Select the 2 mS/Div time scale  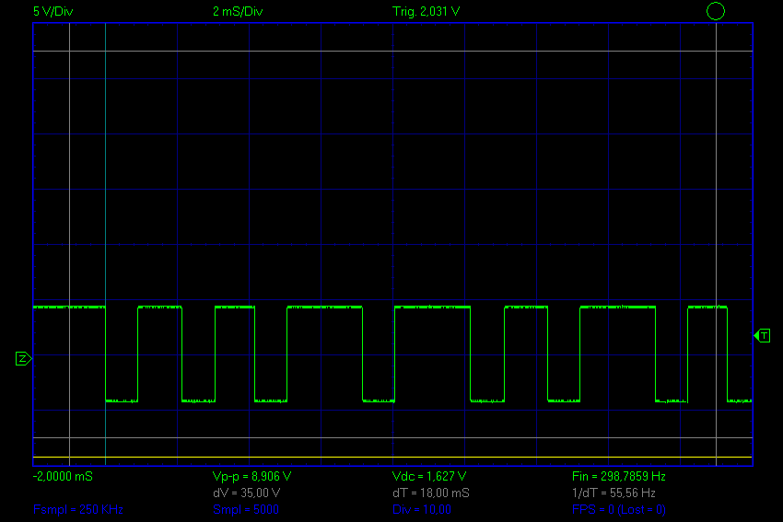coord(238,11)
